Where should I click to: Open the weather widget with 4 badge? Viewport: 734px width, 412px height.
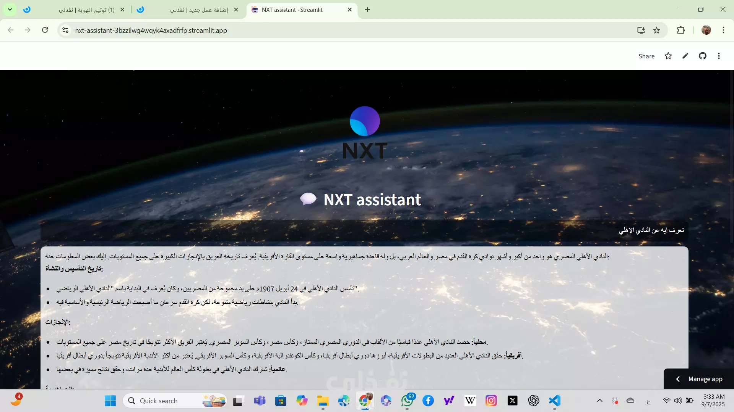click(16, 400)
